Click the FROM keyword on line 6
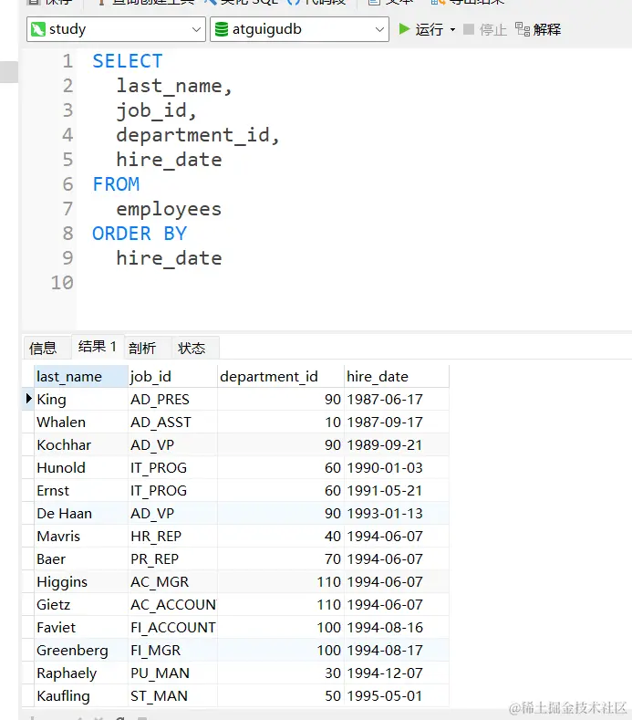The image size is (632, 720). 116,184
